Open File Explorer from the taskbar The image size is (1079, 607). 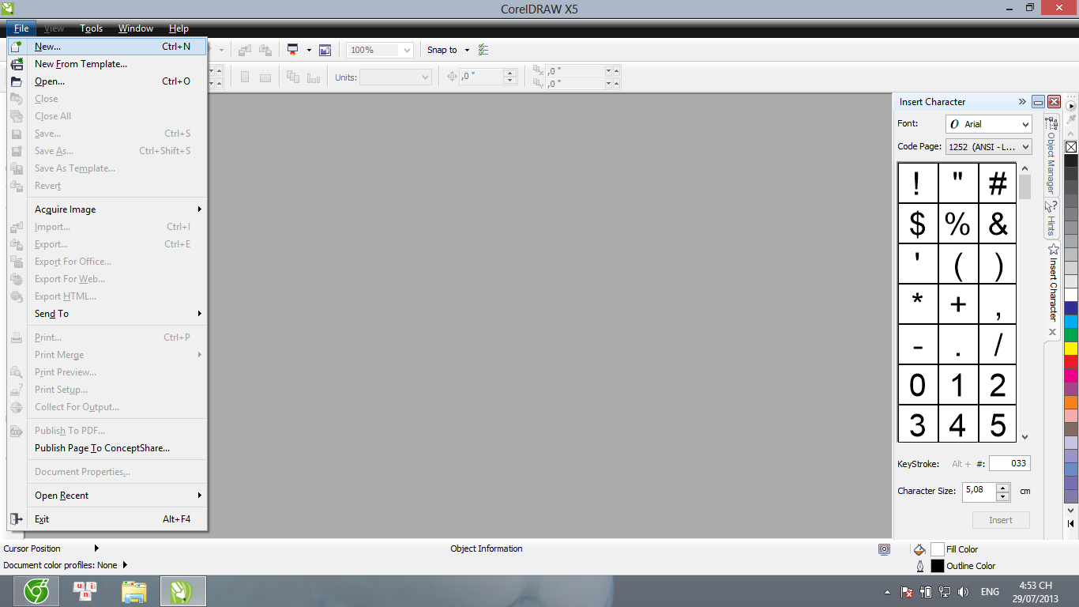coord(134,591)
